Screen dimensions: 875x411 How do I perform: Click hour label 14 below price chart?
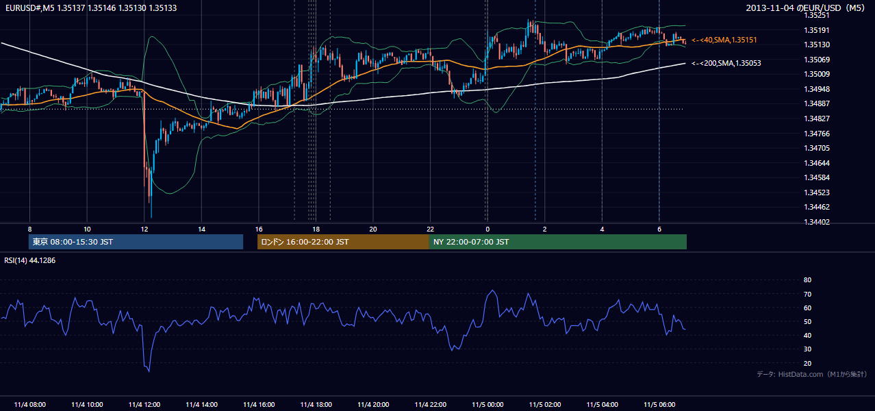(201, 229)
